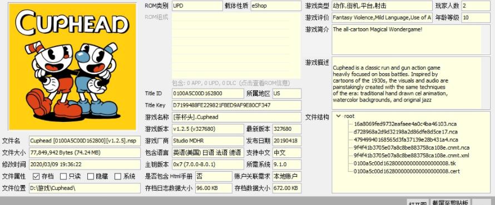Check the 隐藏 hidden attribute box
The height and width of the screenshot is (205, 495).
click(91, 176)
